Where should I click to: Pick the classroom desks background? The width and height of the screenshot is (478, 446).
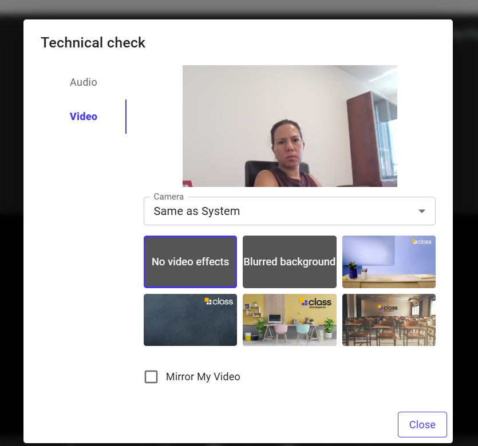pyautogui.click(x=389, y=320)
